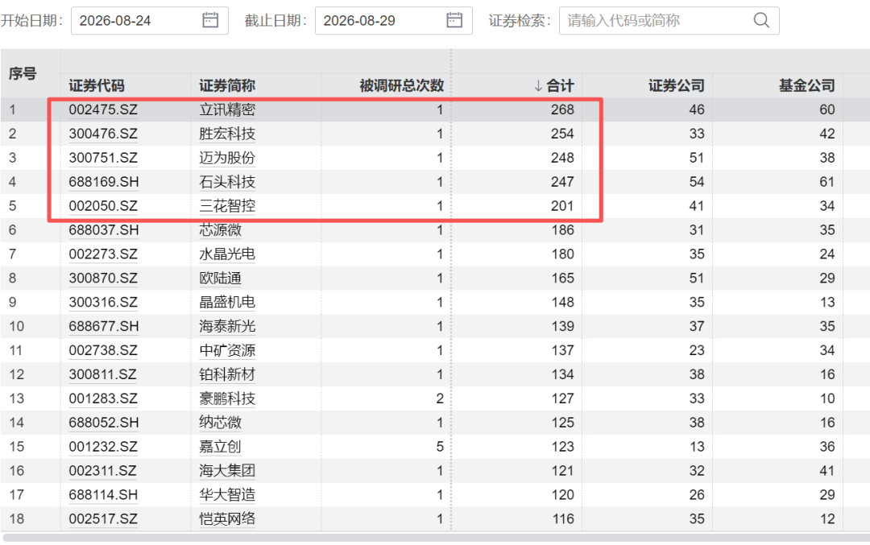Open stock code 688052.SH
Viewport: 870px width, 545px height.
pyautogui.click(x=104, y=423)
